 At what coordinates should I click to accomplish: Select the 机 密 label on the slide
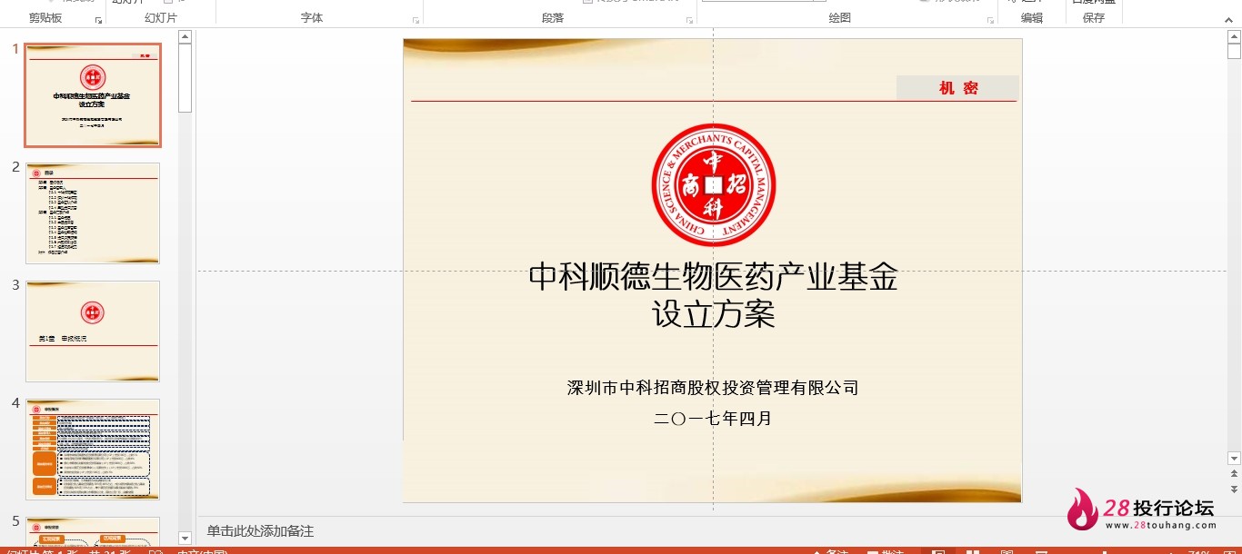(958, 88)
